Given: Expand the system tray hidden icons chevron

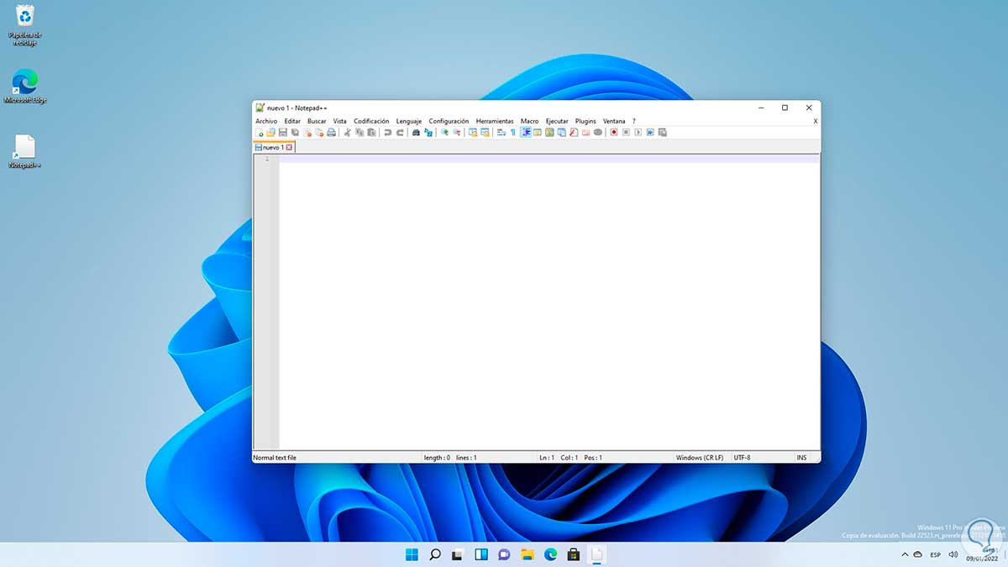Looking at the screenshot, I should point(905,554).
